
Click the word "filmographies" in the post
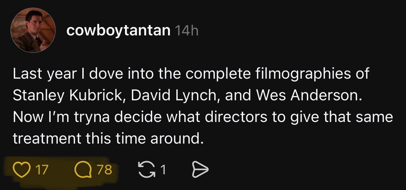tap(293, 74)
